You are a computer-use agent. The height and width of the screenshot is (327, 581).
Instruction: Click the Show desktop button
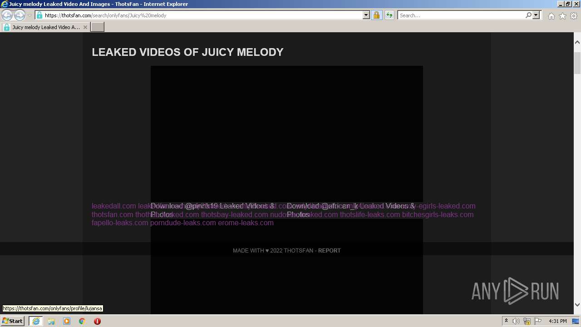(576, 321)
